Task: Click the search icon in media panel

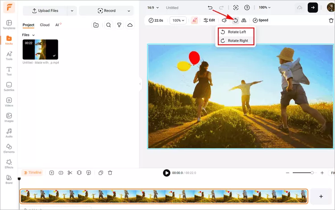Action: coord(108,25)
